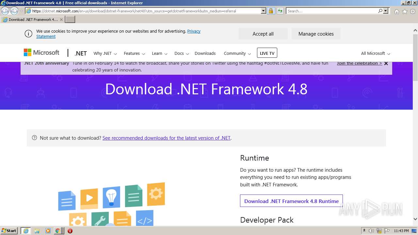Screen dimensions: 418x235
Task: Expand the address bar autocomplete dropdown
Action: [264, 11]
